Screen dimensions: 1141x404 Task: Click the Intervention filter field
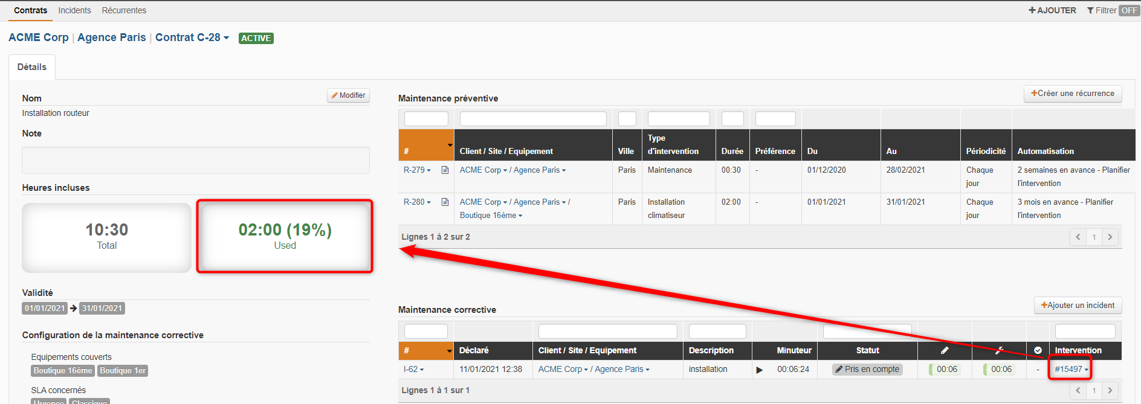[1085, 332]
